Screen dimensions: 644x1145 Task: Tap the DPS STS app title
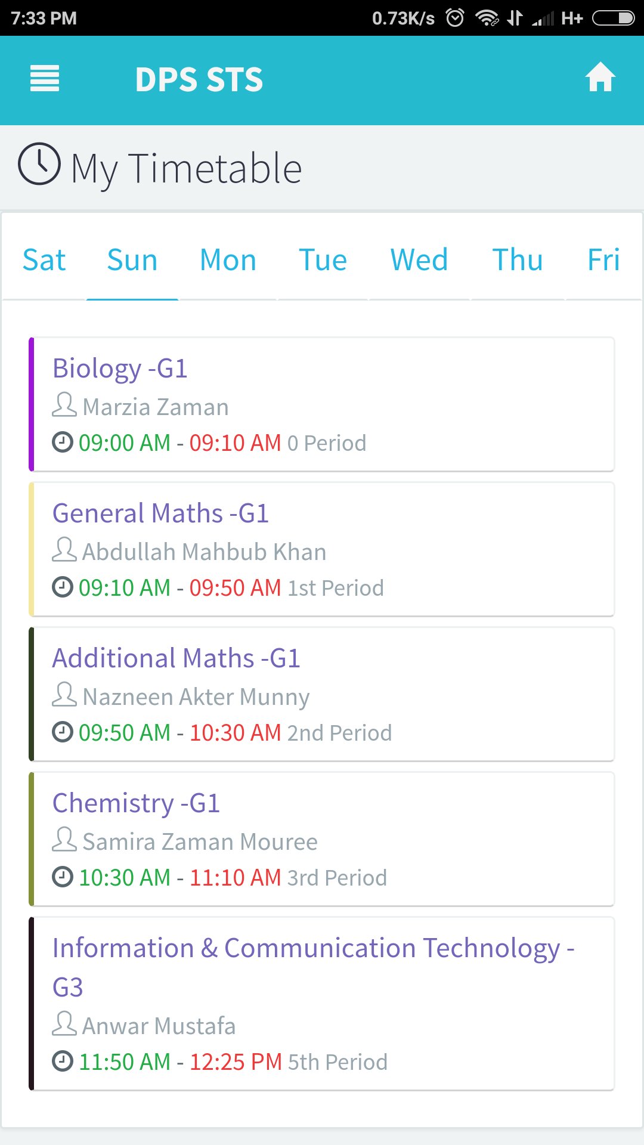pyautogui.click(x=199, y=79)
